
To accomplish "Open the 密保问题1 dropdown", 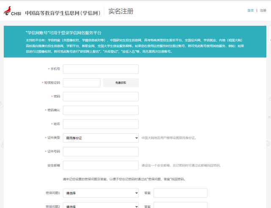I will click(x=100, y=193).
